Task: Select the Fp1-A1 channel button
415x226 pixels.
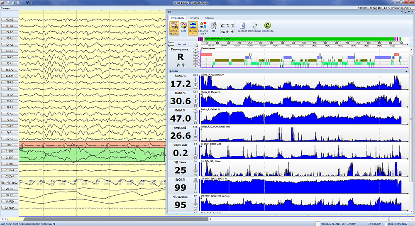Action: (x=10, y=76)
